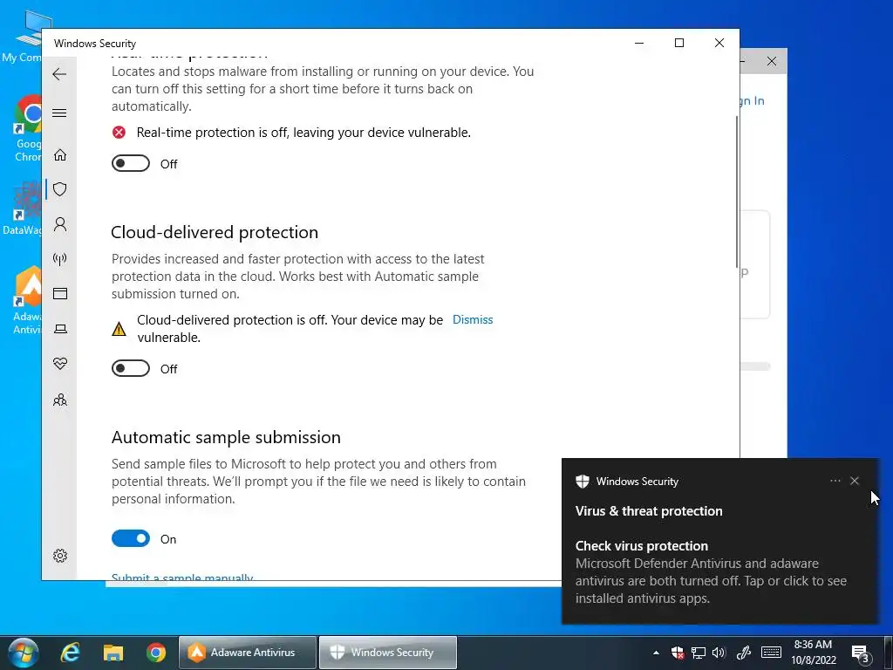
Task: Click the shield icon in the notification header
Action: pyautogui.click(x=582, y=482)
